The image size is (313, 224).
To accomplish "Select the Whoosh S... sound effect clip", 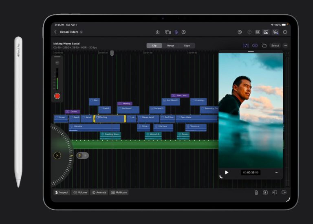I will tap(153, 135).
